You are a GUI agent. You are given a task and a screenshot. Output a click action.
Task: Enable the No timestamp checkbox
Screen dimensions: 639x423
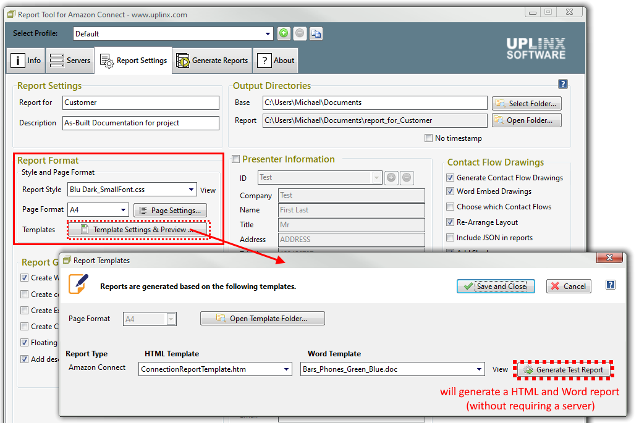click(x=428, y=138)
